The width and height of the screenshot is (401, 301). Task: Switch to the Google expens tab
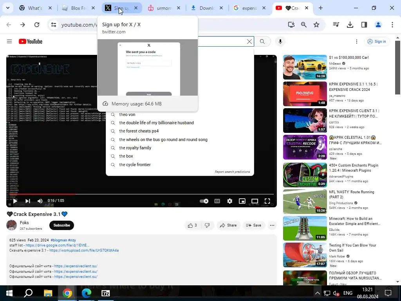tap(249, 8)
